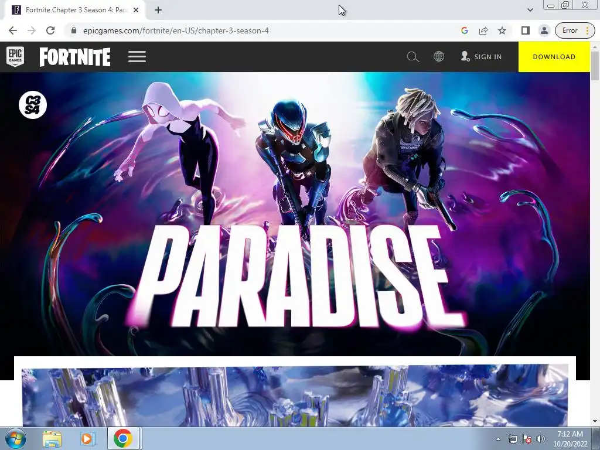
Task: Open a new tab
Action: (158, 10)
